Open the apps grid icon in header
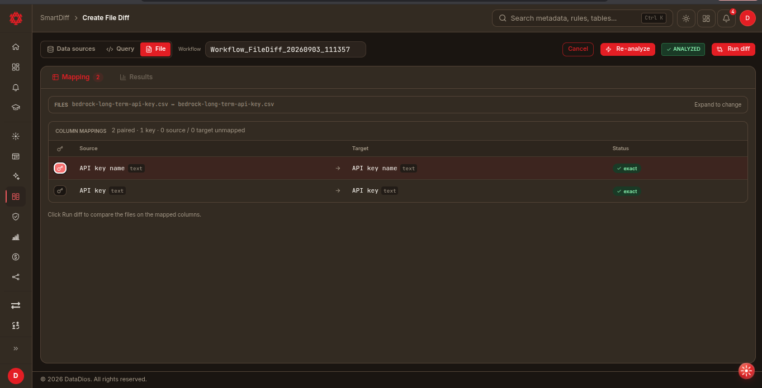762x388 pixels. pos(706,18)
